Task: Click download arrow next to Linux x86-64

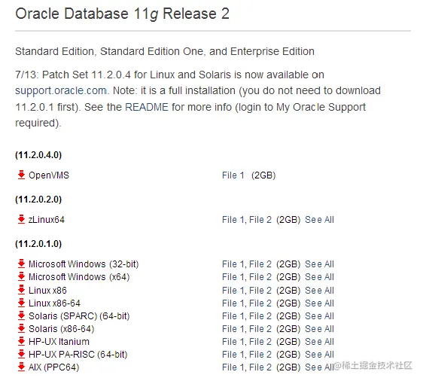Action: click(x=21, y=303)
